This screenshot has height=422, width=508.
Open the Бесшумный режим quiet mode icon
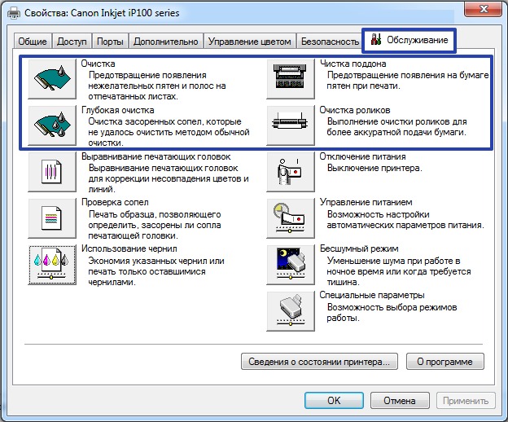tap(291, 265)
